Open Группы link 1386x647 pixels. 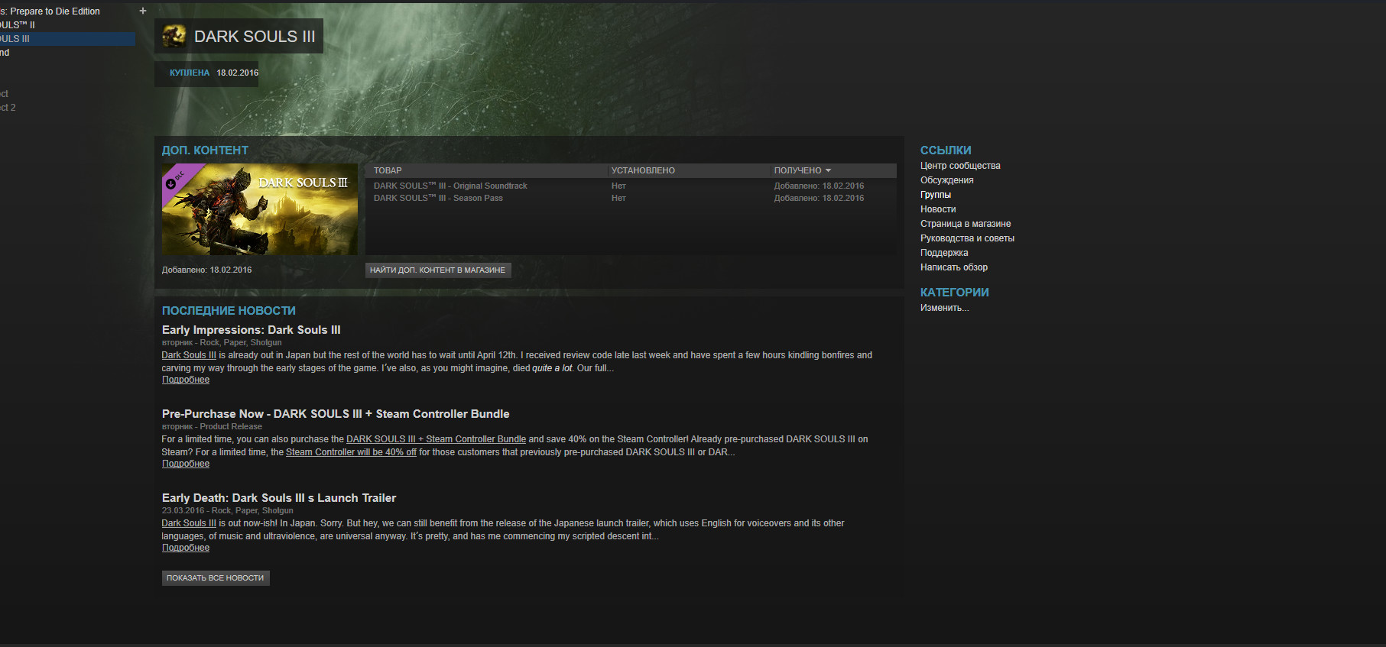point(936,195)
